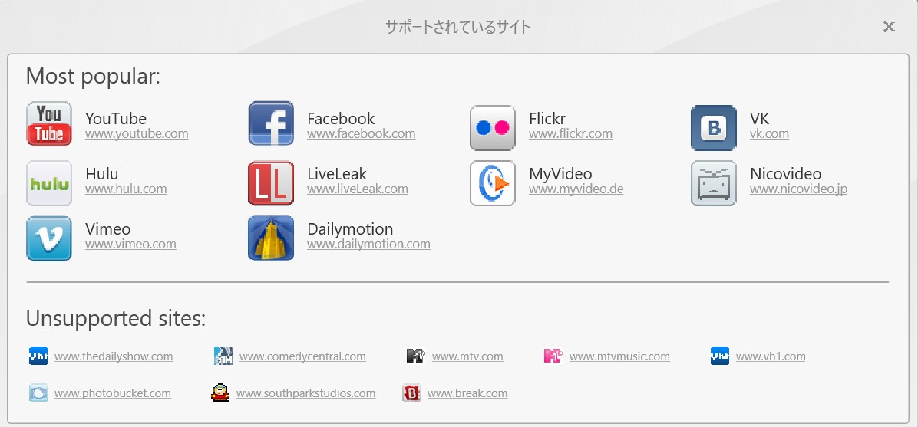Follow the www.thedailyshow.com link

[x=114, y=356]
